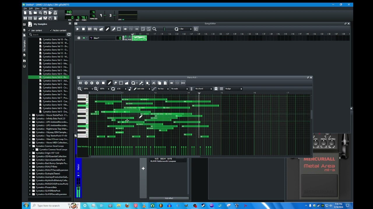The width and height of the screenshot is (373, 209).
Task: Select the Song-Editor edit/select mode
Action: (119, 29)
